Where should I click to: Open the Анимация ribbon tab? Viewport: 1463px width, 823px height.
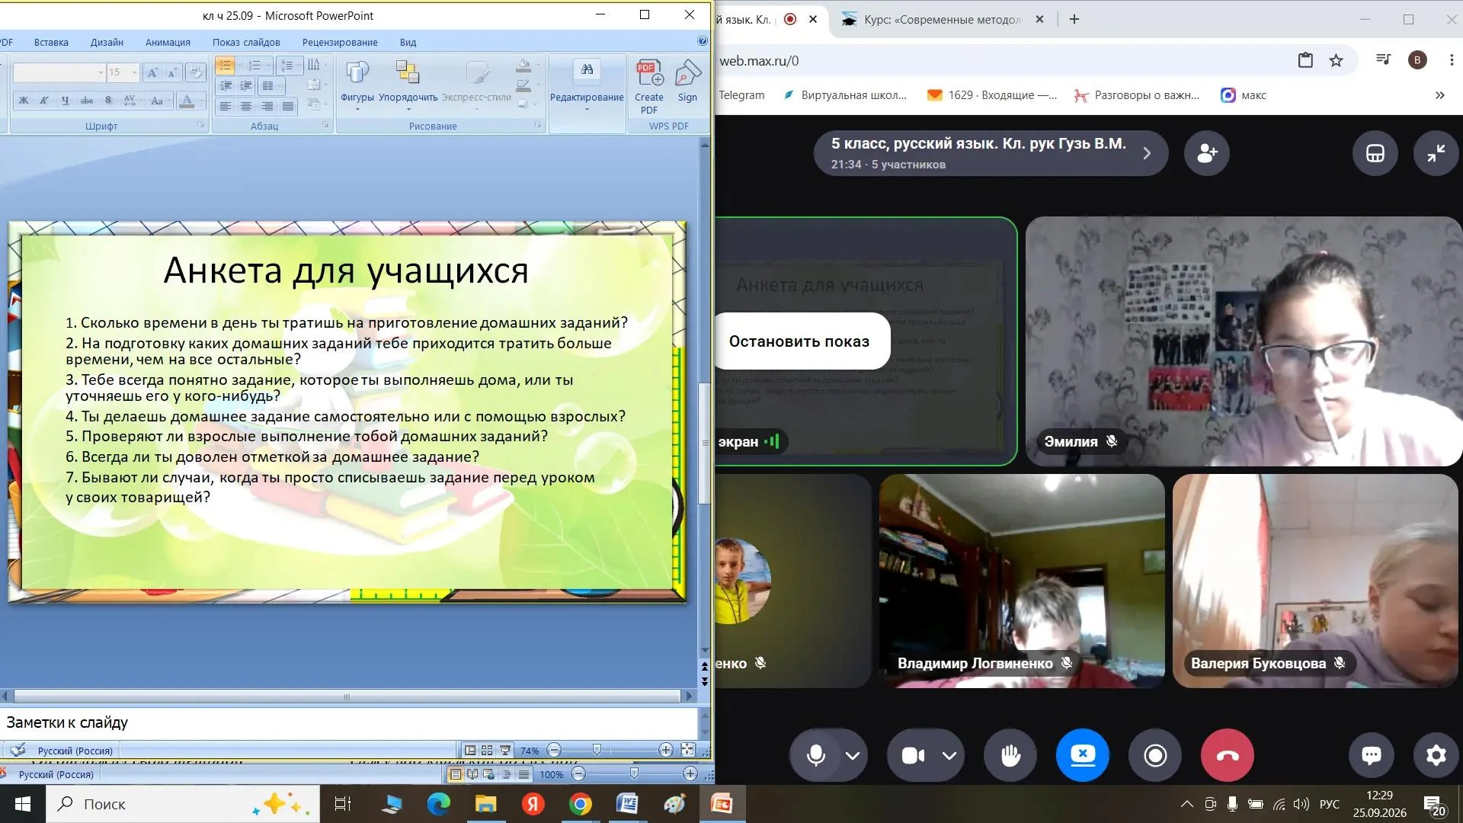coord(168,42)
